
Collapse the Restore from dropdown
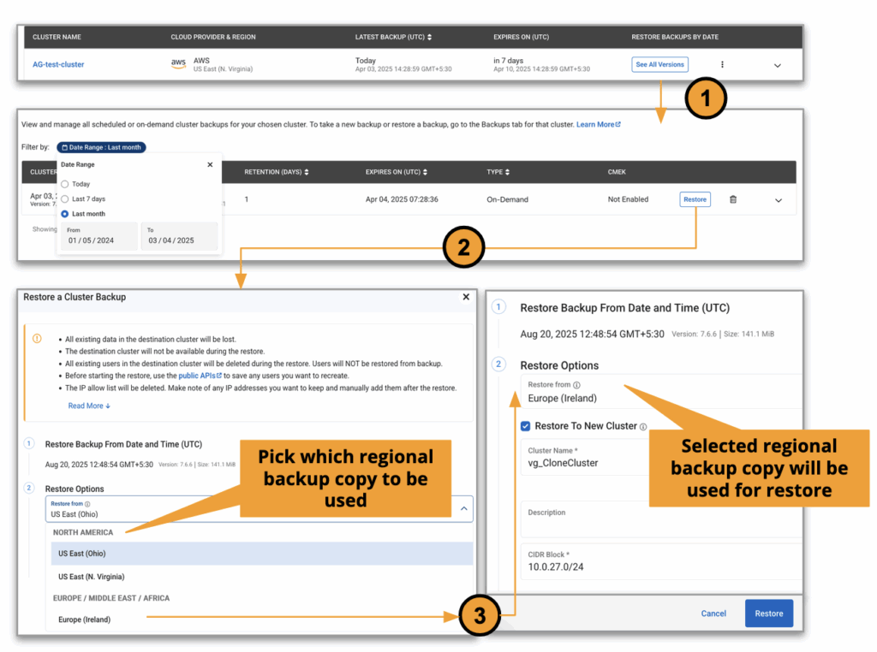463,508
